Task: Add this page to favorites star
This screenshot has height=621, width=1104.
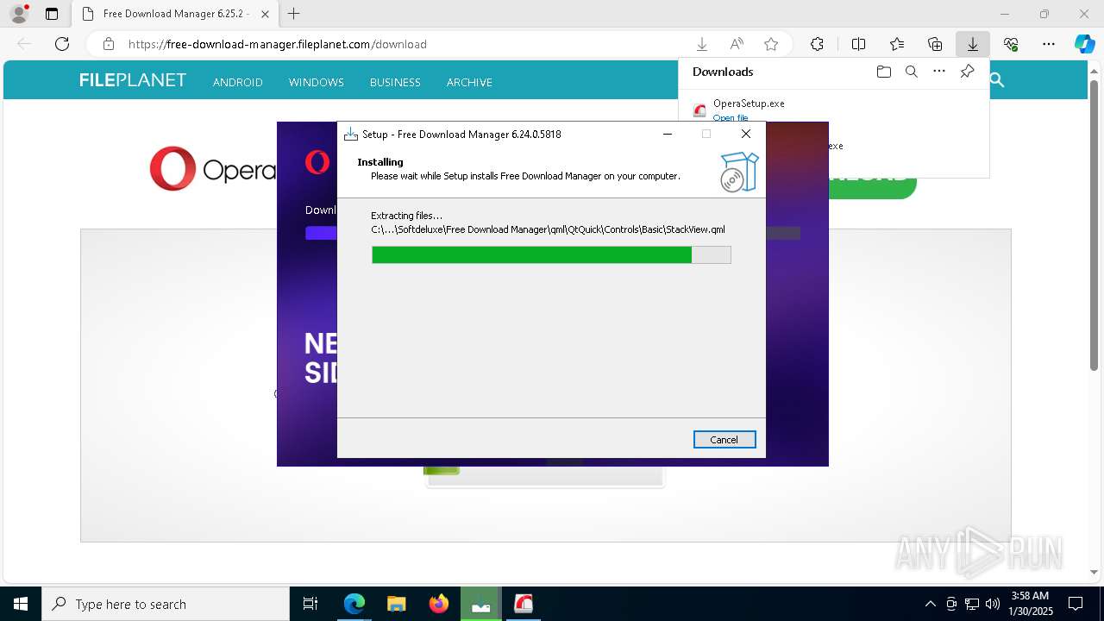Action: [771, 44]
